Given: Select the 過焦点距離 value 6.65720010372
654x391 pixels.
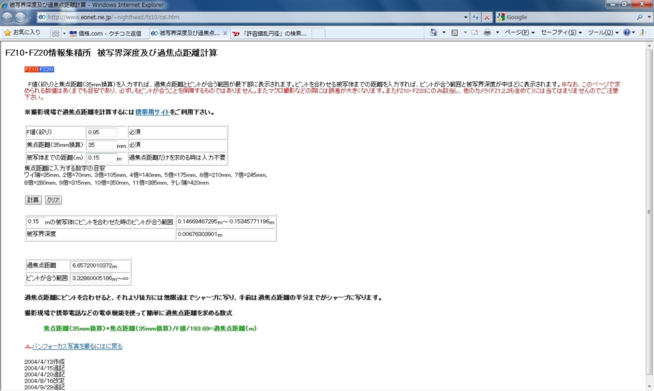Looking at the screenshot, I should click(92, 265).
